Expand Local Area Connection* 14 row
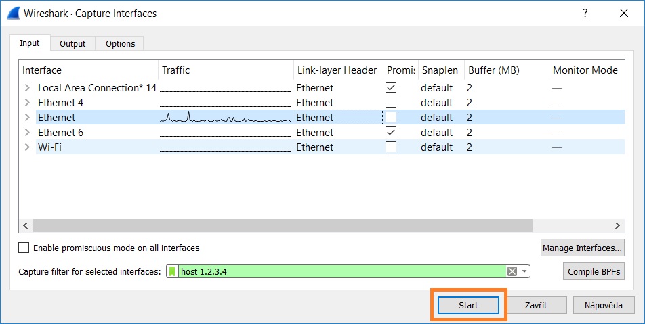 pos(27,87)
